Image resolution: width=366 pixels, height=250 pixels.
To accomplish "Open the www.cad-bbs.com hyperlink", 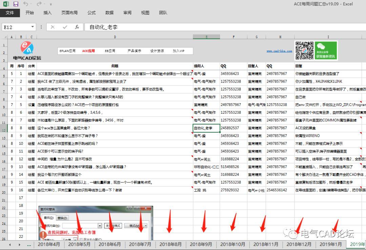I will pos(279,51).
